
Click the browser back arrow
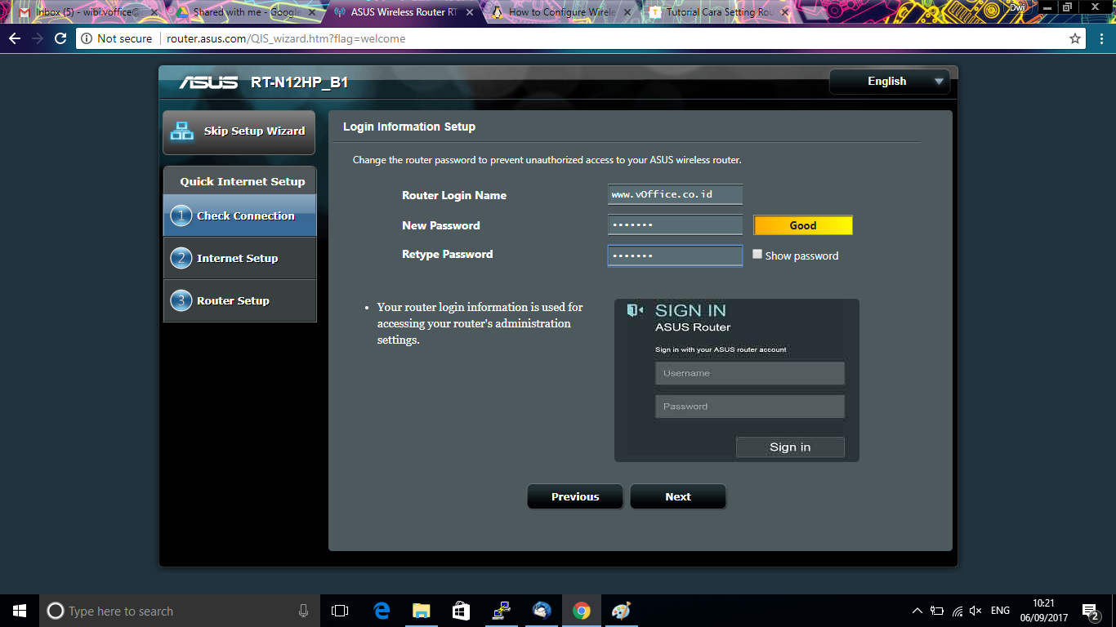(14, 38)
